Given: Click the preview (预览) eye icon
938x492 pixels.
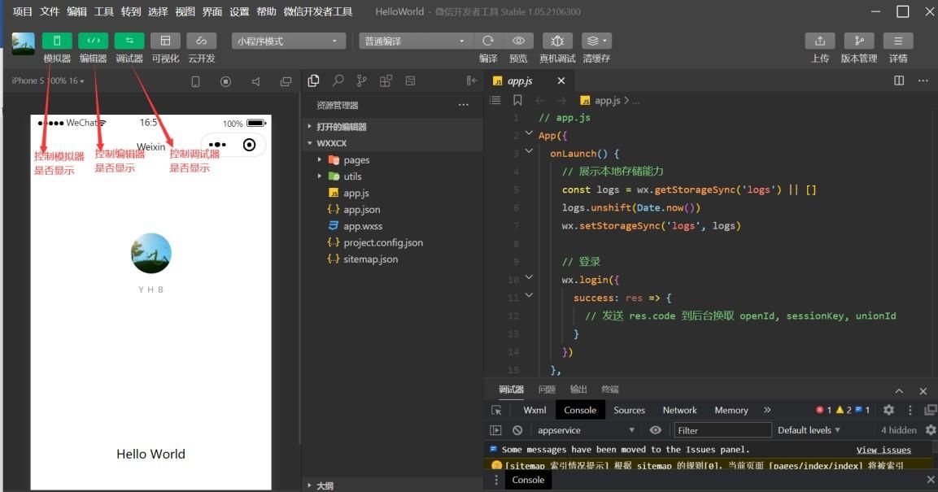Looking at the screenshot, I should [x=518, y=41].
